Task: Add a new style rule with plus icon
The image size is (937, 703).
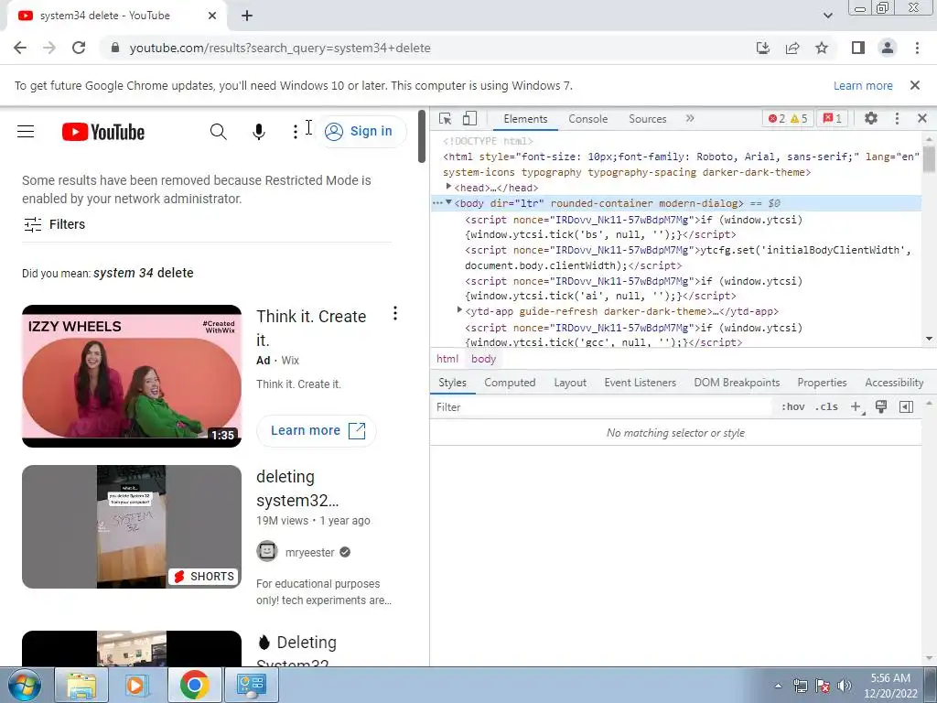Action: point(856,407)
